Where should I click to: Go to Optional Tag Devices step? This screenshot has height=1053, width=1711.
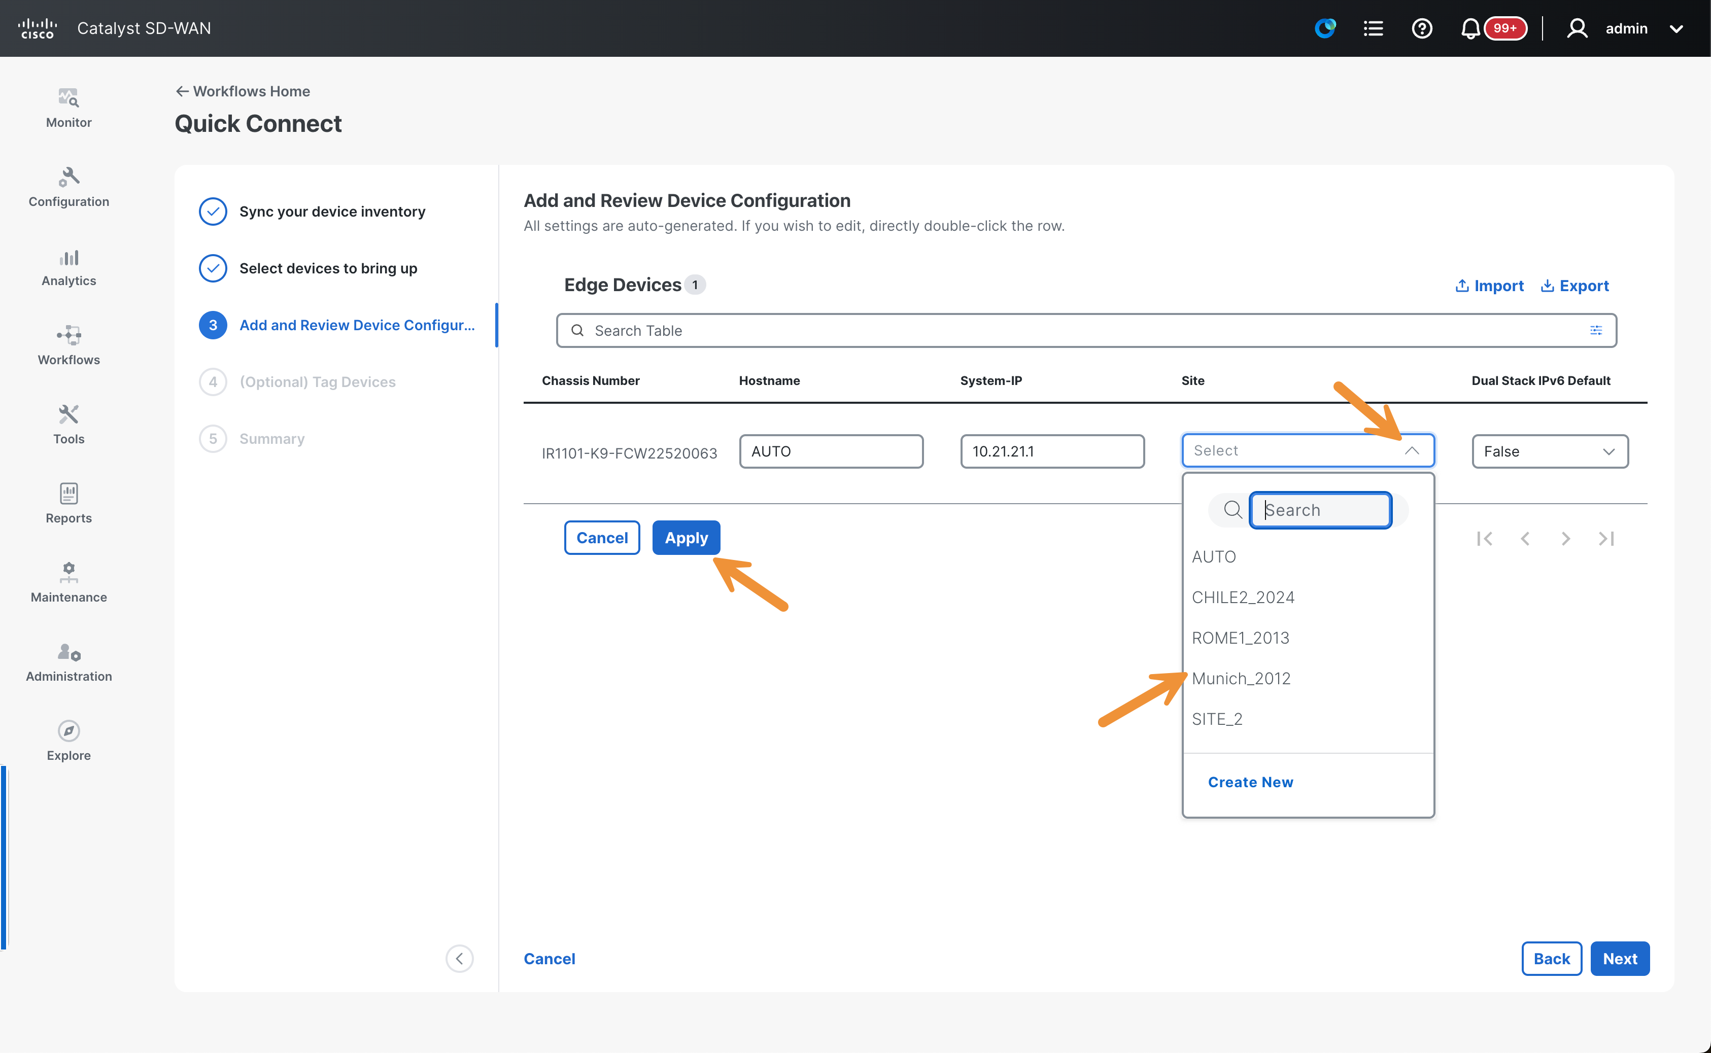(x=297, y=381)
